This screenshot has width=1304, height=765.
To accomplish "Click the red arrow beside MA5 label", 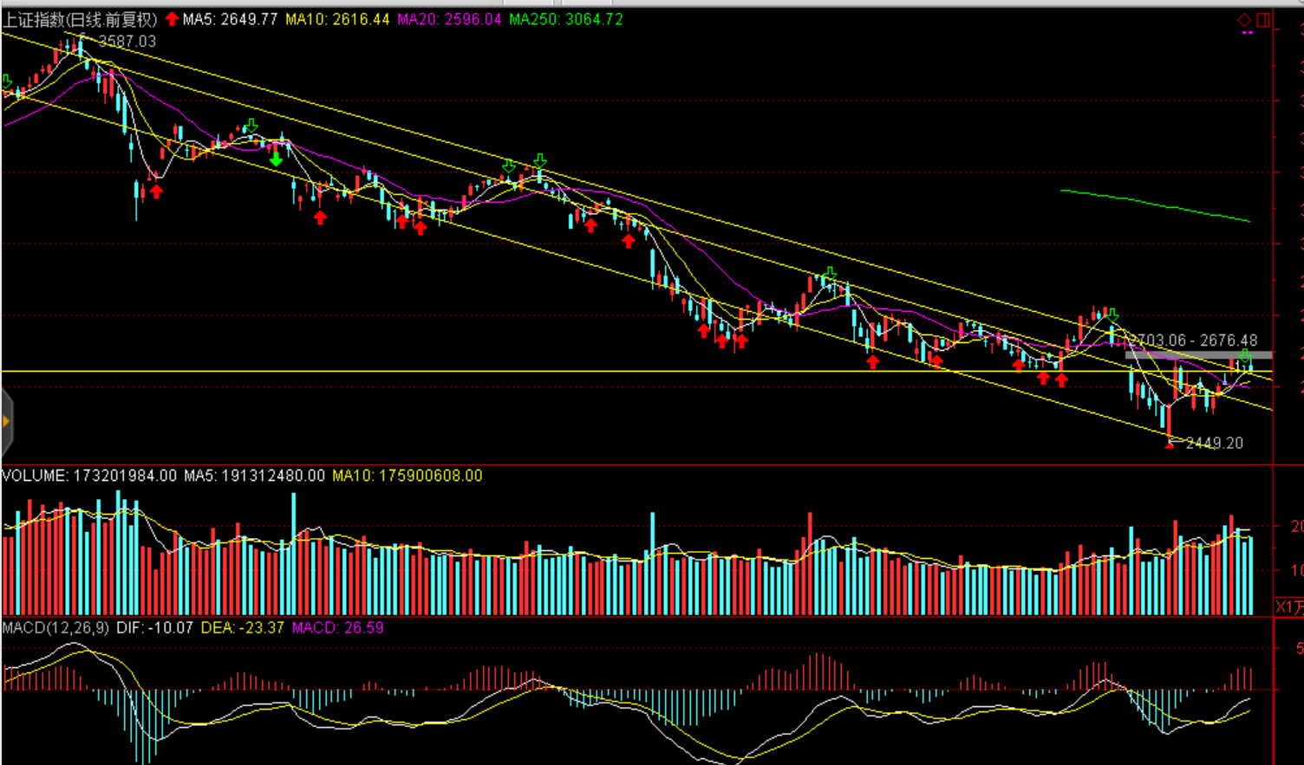I will pyautogui.click(x=172, y=19).
